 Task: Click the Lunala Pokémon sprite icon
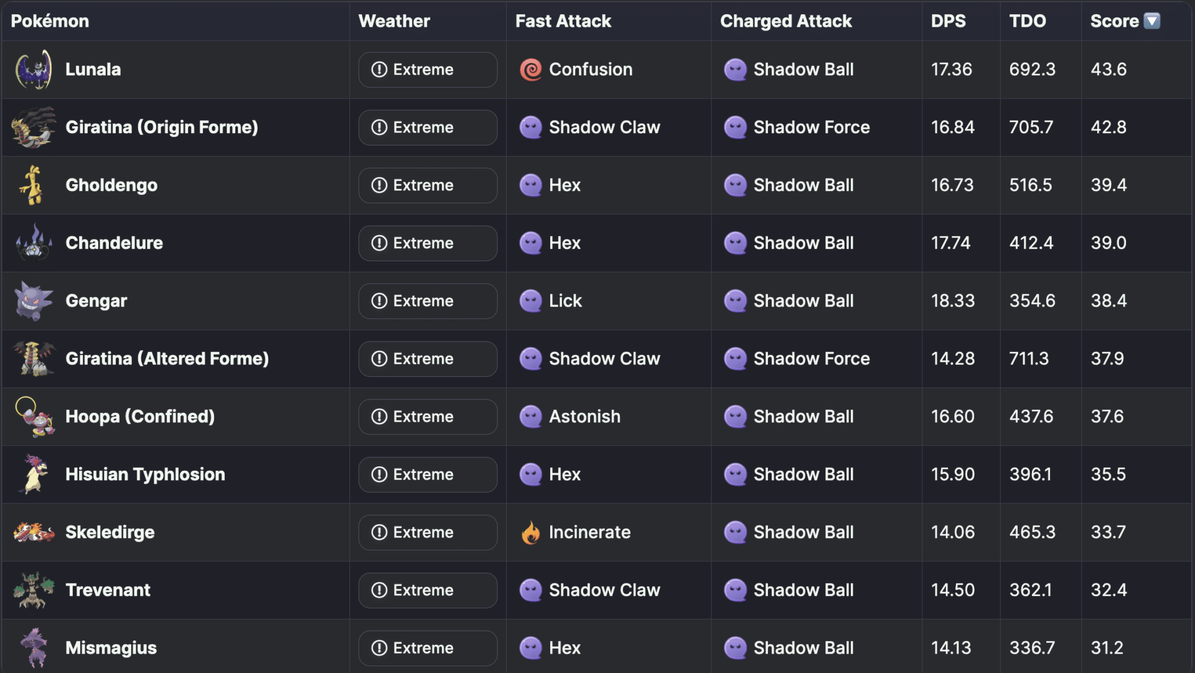click(34, 70)
